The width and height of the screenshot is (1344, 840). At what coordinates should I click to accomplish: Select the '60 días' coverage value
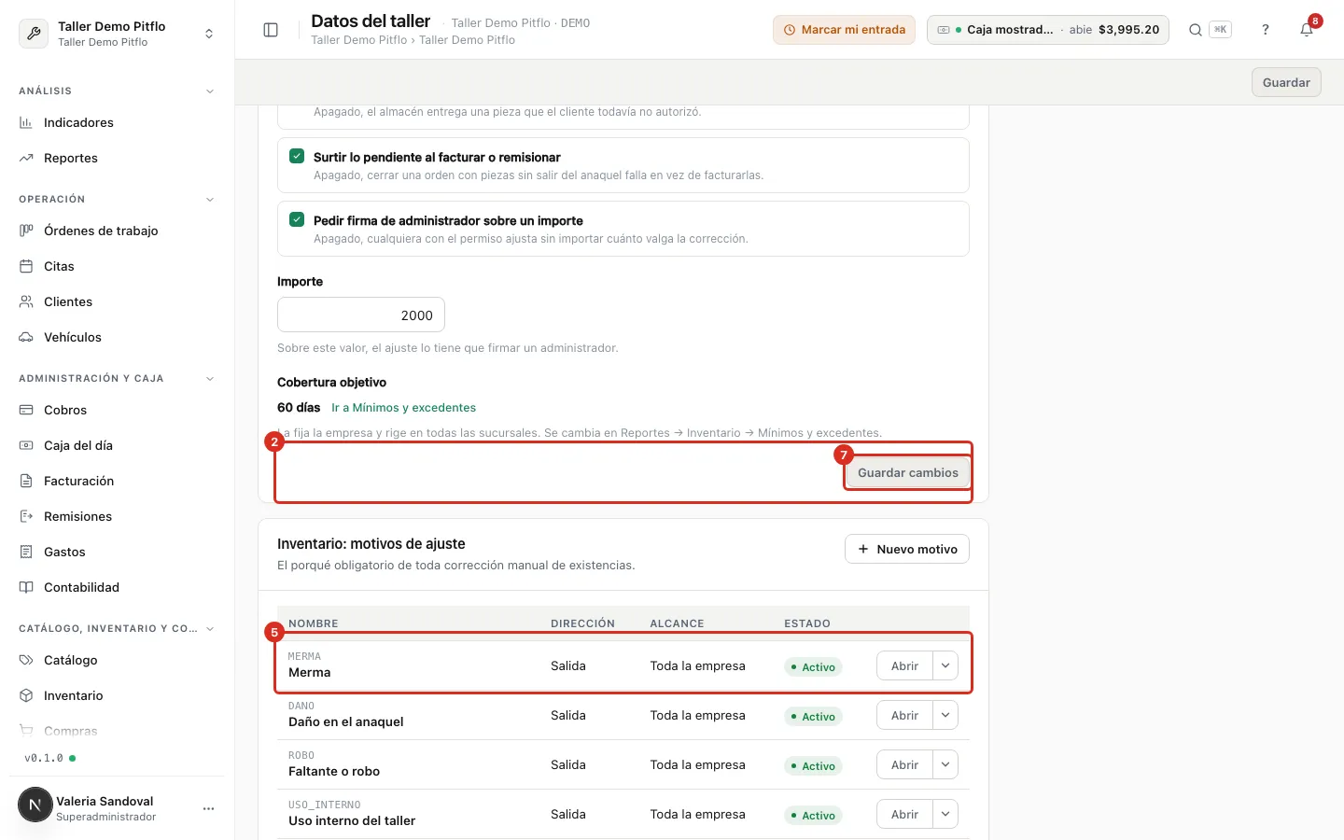[x=299, y=408]
